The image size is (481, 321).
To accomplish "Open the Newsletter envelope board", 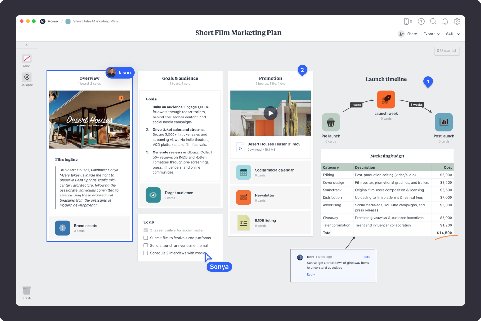I will pyautogui.click(x=244, y=197).
